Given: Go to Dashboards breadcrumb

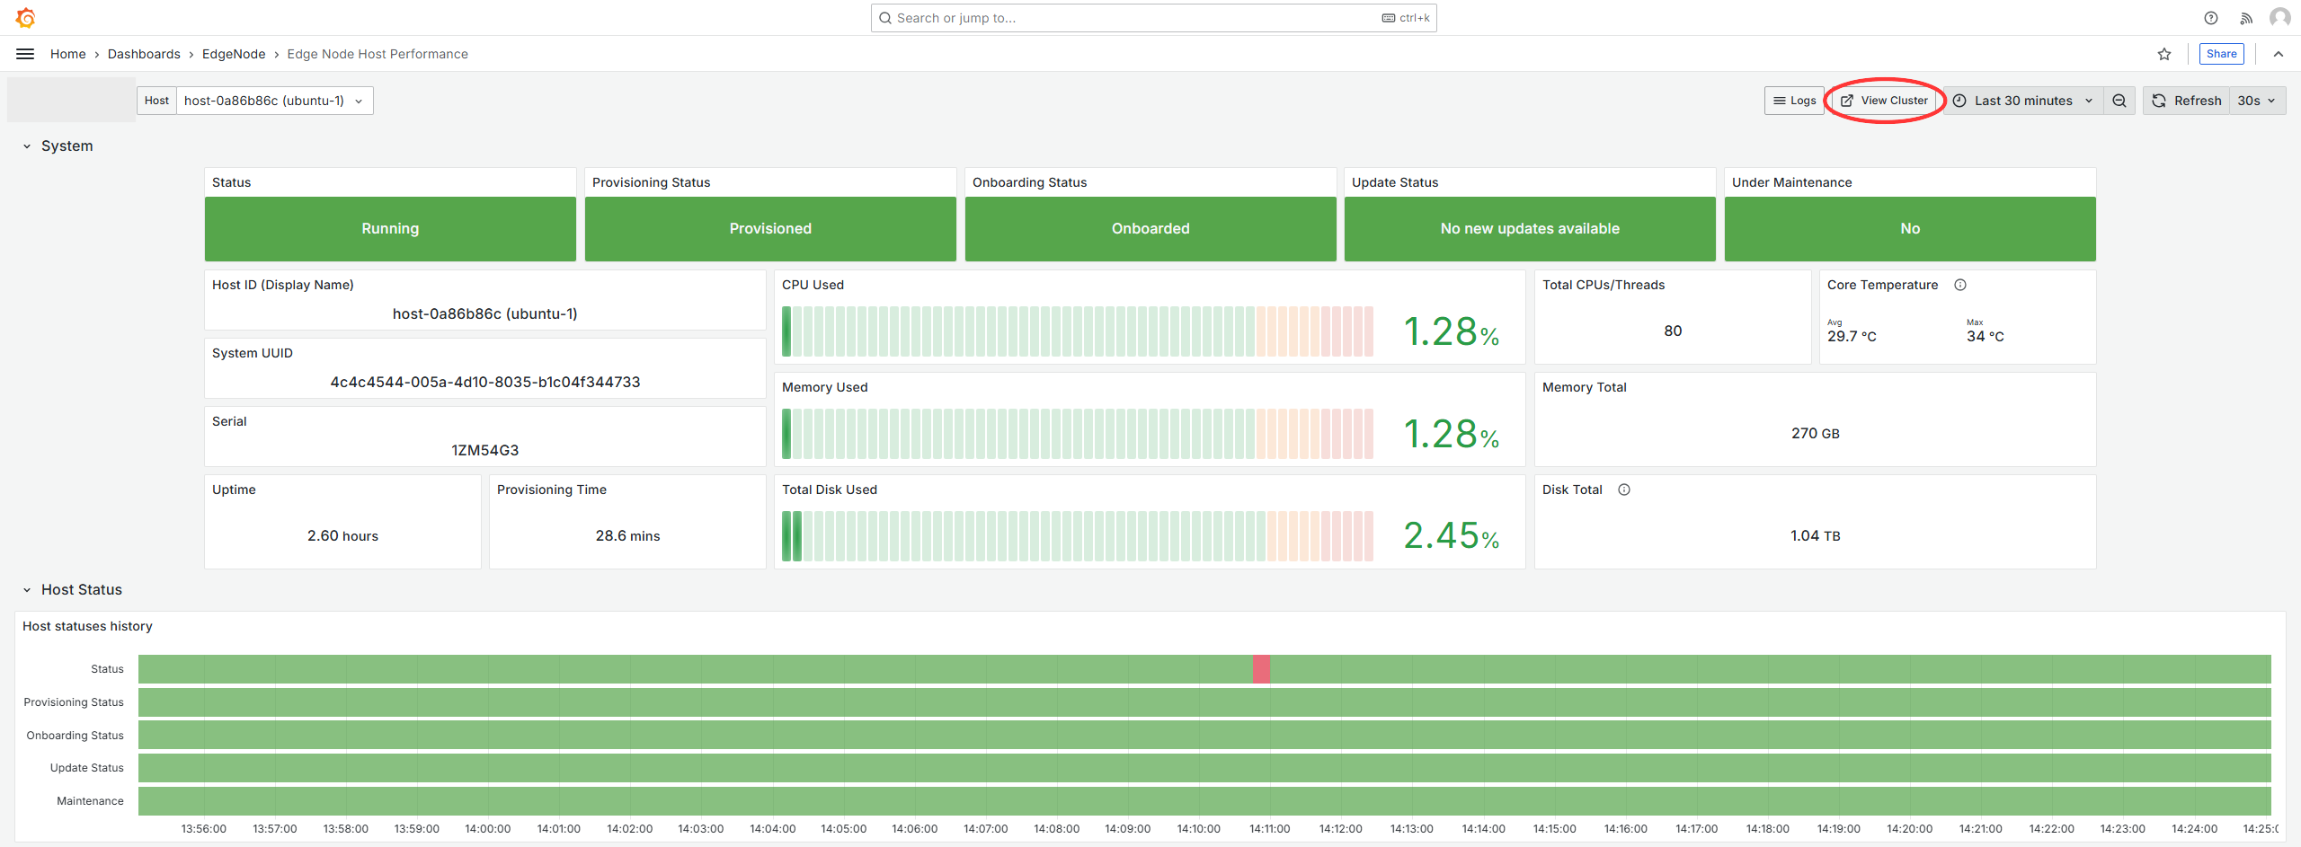Looking at the screenshot, I should [x=144, y=54].
